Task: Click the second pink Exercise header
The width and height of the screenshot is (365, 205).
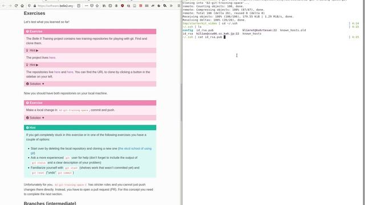Action: pos(90,102)
